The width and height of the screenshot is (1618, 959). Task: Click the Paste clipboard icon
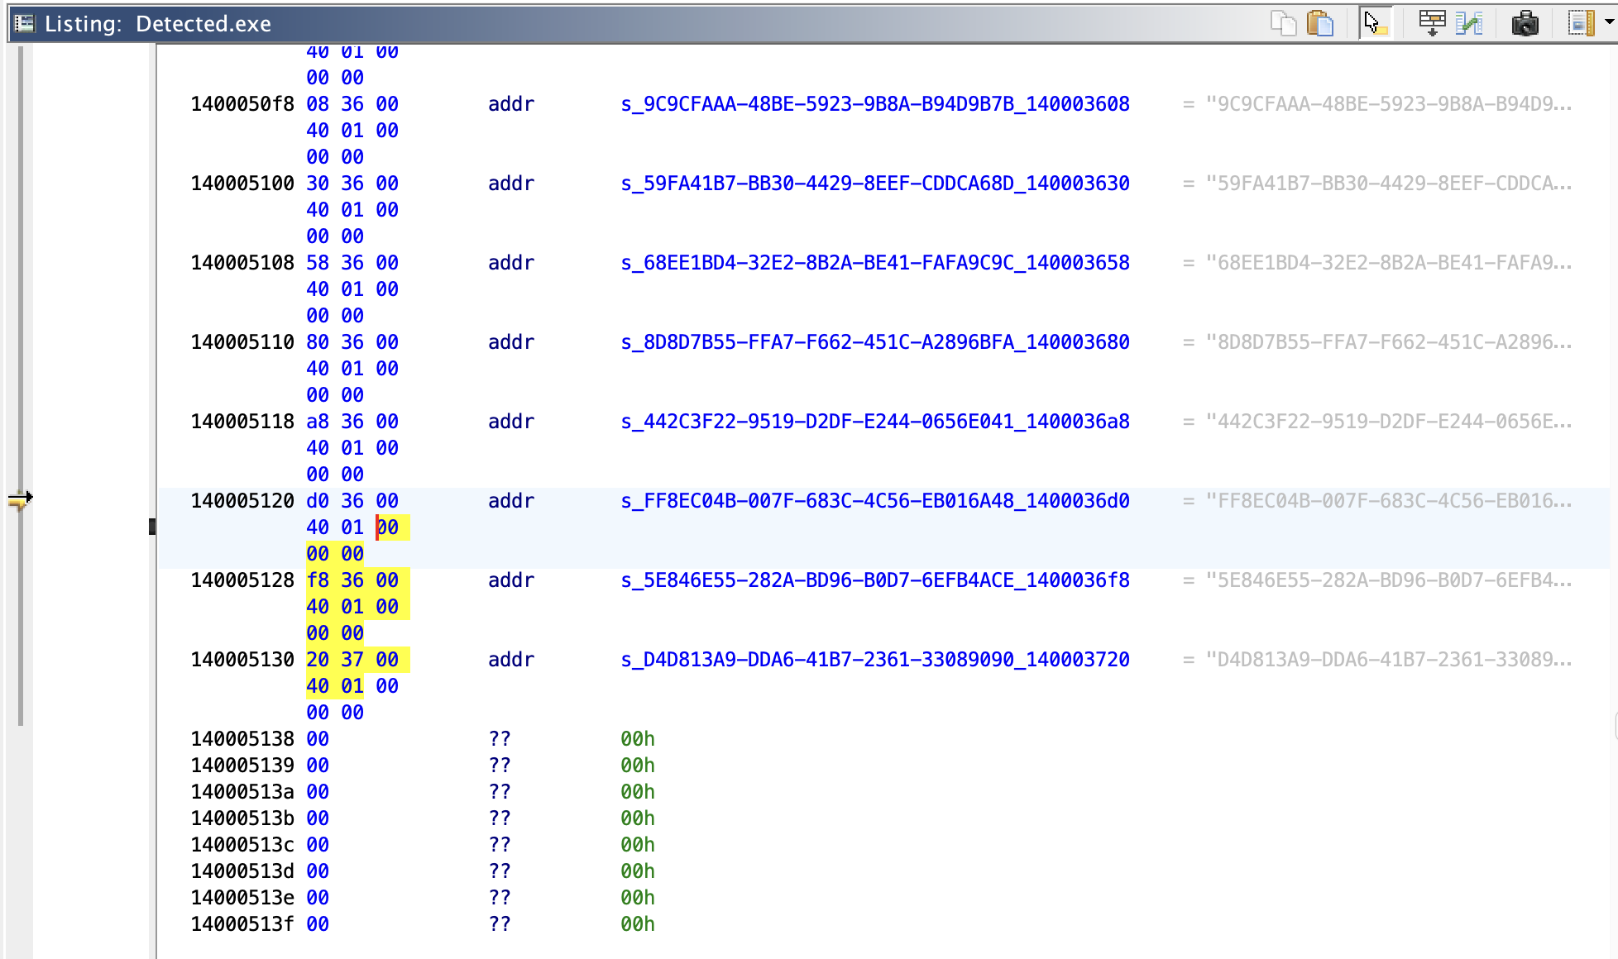[1320, 23]
